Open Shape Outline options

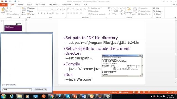145,11
